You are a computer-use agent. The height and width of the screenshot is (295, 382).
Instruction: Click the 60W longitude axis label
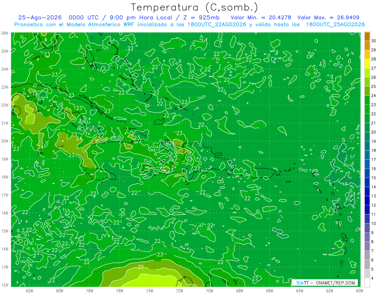[x=359, y=291]
